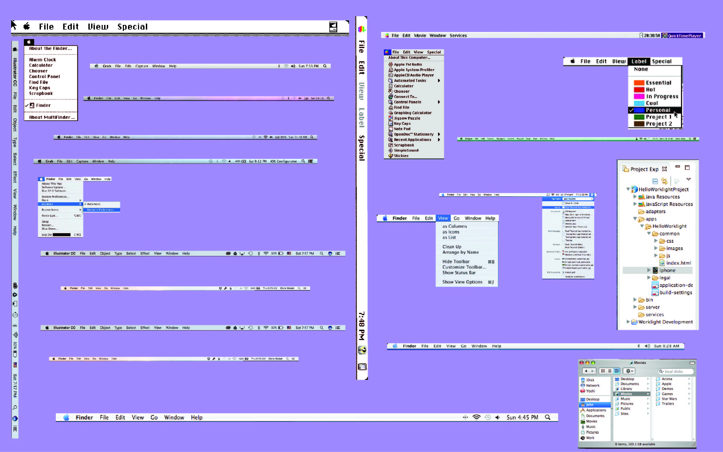
Task: Expand the Worklight Development project
Action: tap(628, 322)
